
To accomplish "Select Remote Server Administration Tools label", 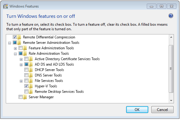I will point(51,43).
